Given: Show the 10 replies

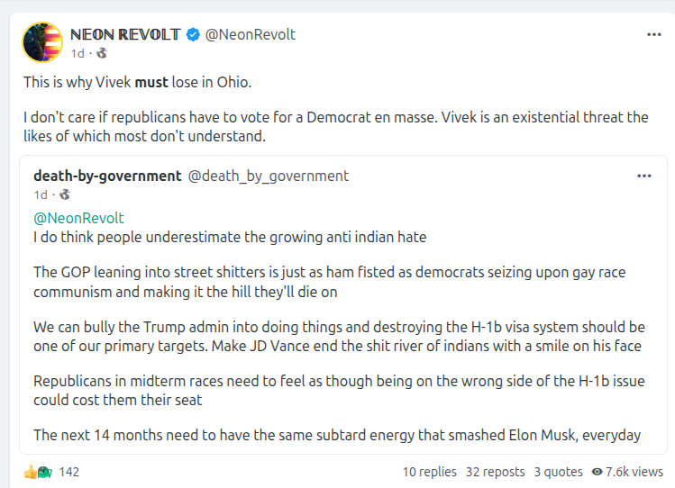Looking at the screenshot, I should point(429,472).
